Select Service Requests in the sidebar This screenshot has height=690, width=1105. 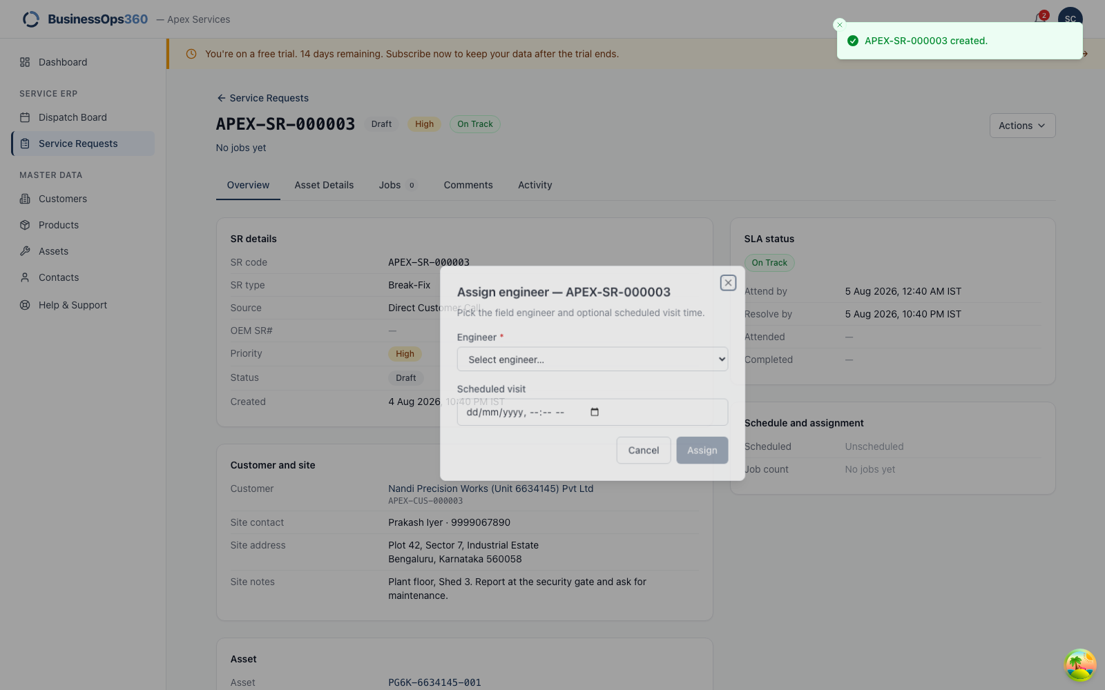(83, 144)
